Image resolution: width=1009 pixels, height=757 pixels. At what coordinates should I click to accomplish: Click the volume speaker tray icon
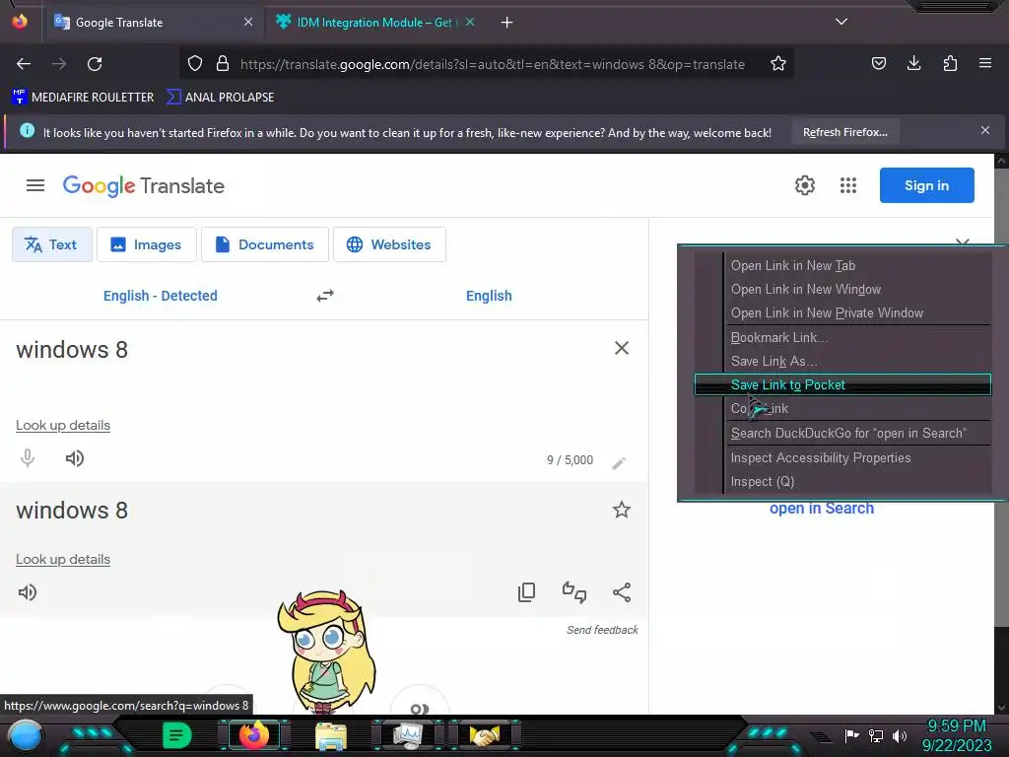pos(900,735)
